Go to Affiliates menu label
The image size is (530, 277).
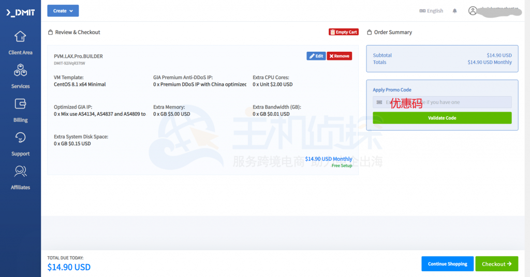(x=20, y=188)
